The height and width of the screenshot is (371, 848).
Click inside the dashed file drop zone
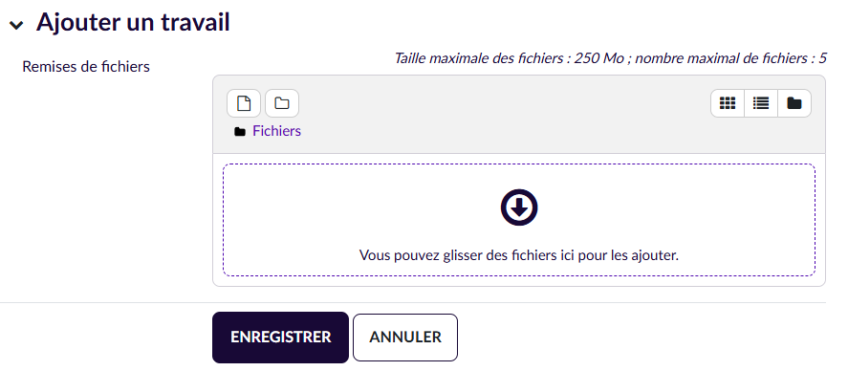tap(519, 220)
